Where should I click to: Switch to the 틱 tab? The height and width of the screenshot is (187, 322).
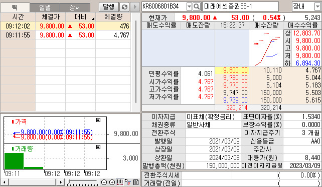click(15, 7)
